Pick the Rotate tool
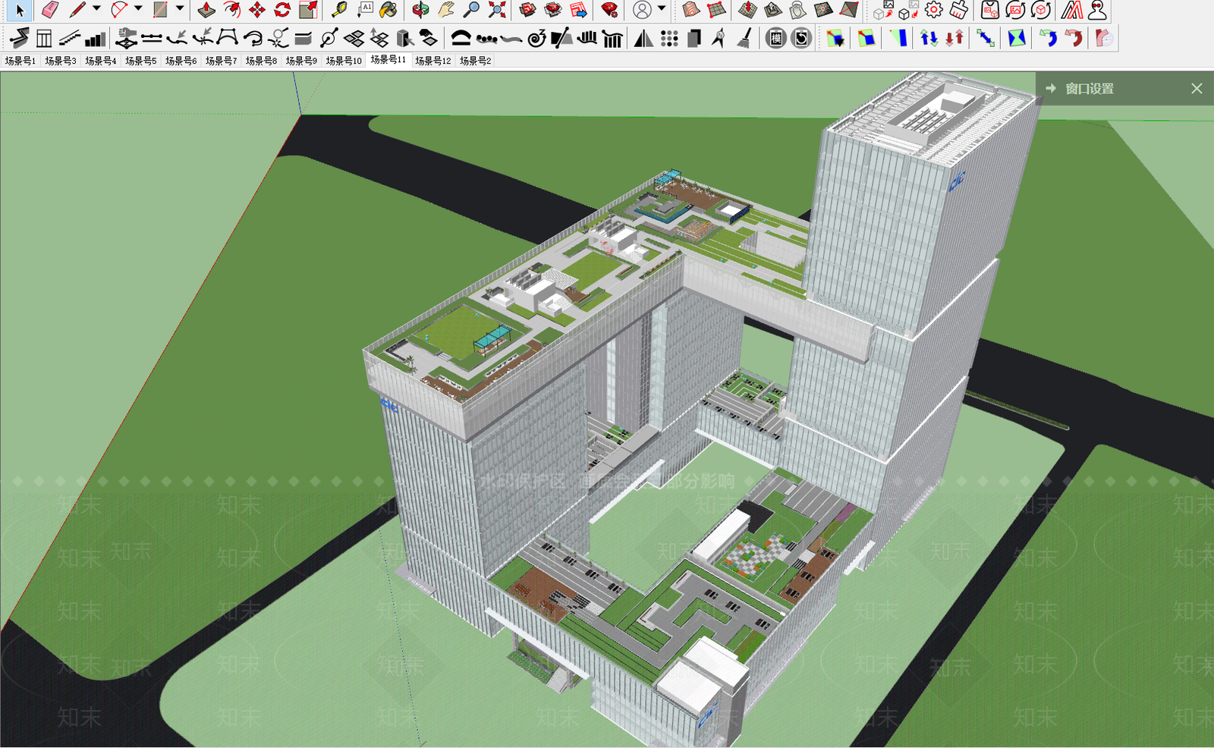Image resolution: width=1214 pixels, height=748 pixels. tap(282, 10)
